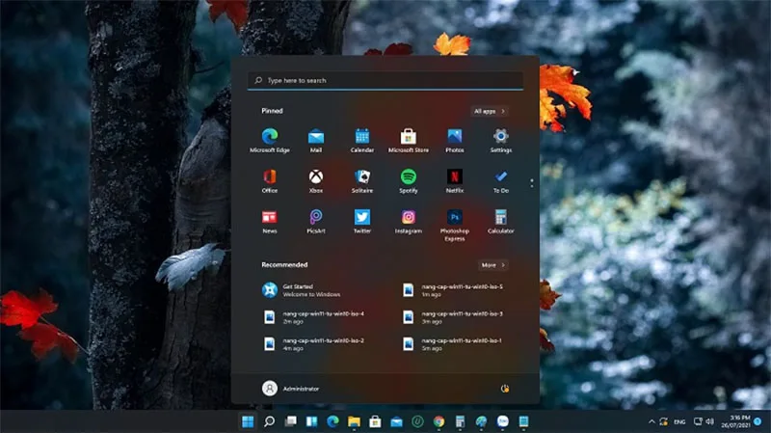Viewport: 771px width, 433px height.
Task: Launch PicsArt from pinned apps
Action: (x=316, y=222)
